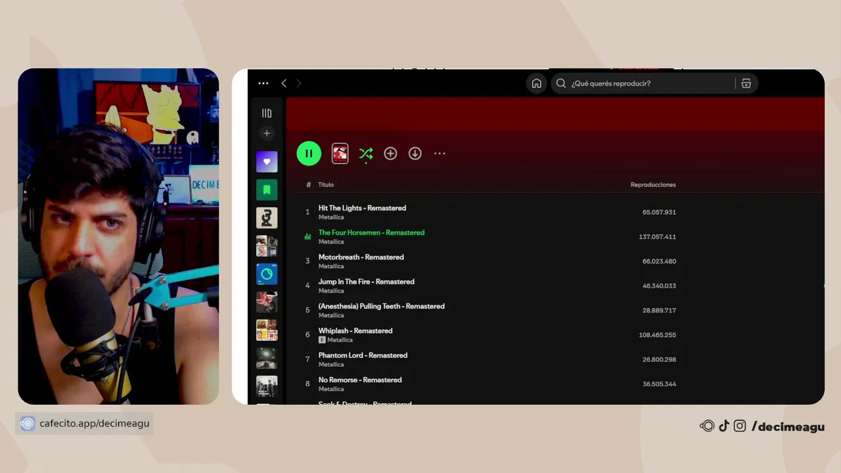Click play count 137.057.411
The image size is (841, 473).
point(657,236)
